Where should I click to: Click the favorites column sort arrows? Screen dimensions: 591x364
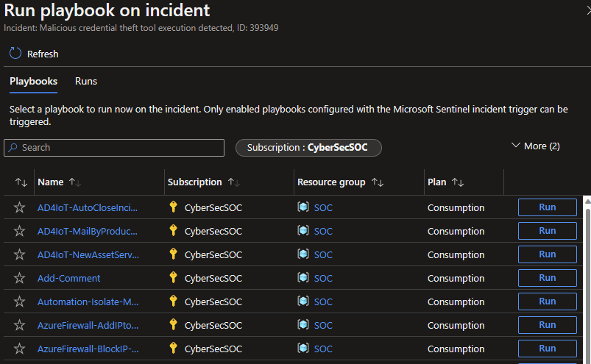(x=21, y=182)
